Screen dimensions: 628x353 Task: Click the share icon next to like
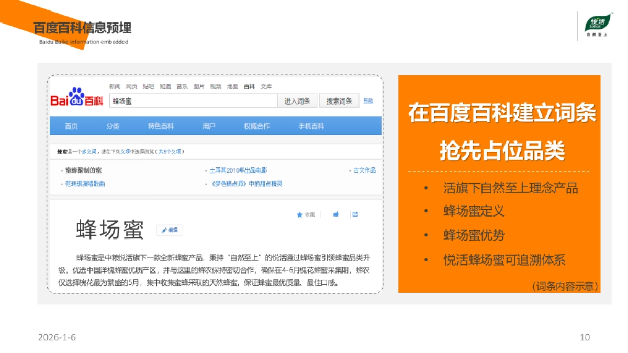355,214
